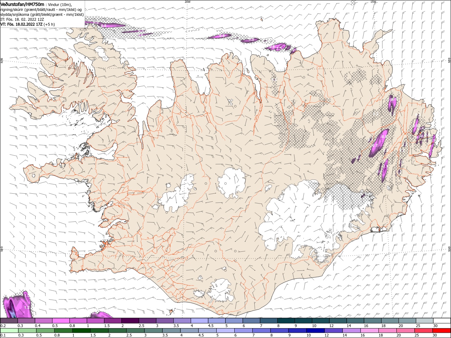Viewport: 451px width, 338px height.
Task: Select the deep navy blue rain swatch at 10
Action: tap(315, 330)
